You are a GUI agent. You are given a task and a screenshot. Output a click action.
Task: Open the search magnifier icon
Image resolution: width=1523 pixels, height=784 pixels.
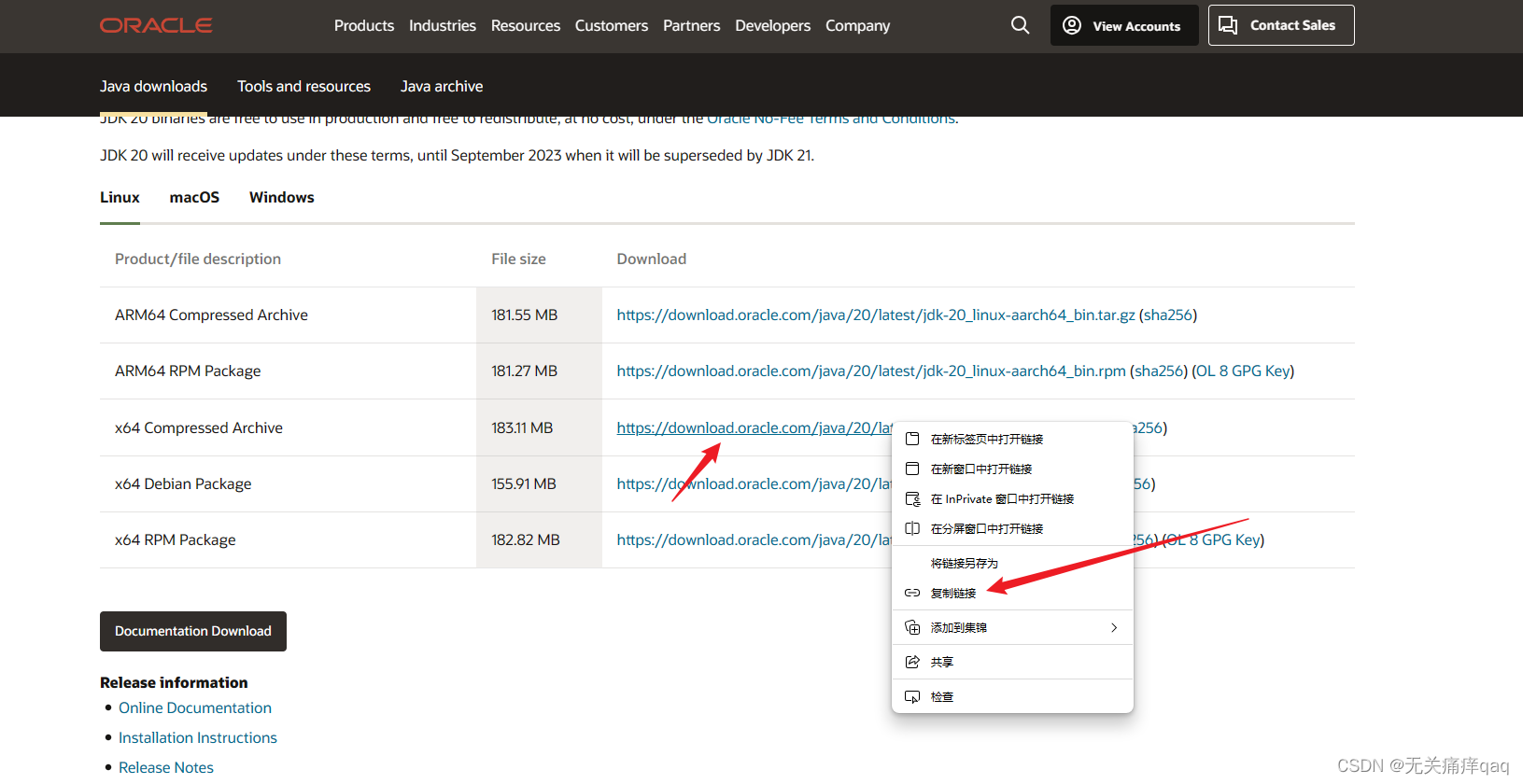(x=1020, y=25)
